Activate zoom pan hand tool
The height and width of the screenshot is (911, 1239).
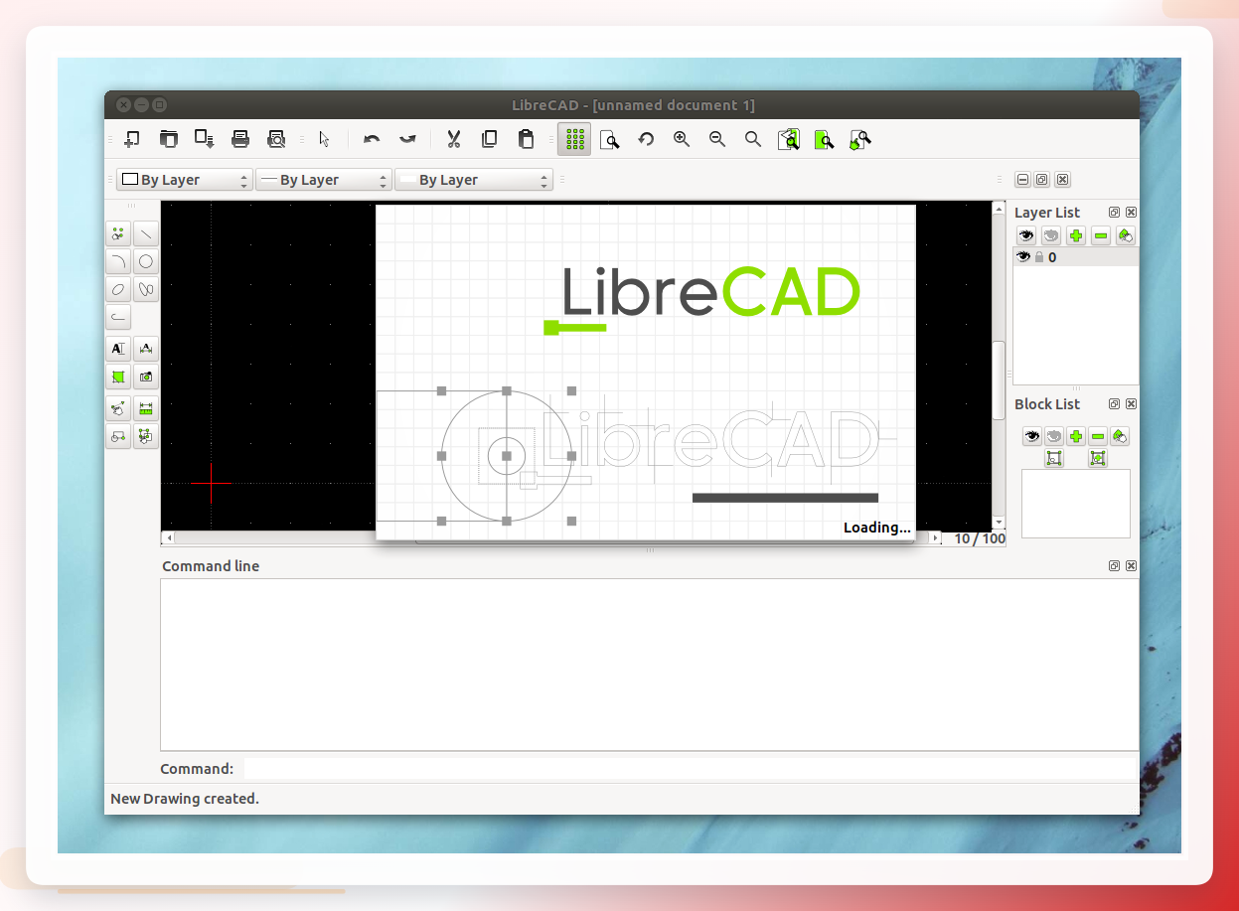pos(859,139)
